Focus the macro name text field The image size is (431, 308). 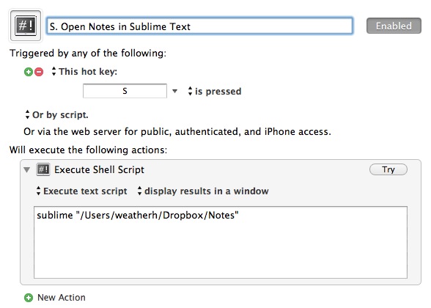click(199, 26)
